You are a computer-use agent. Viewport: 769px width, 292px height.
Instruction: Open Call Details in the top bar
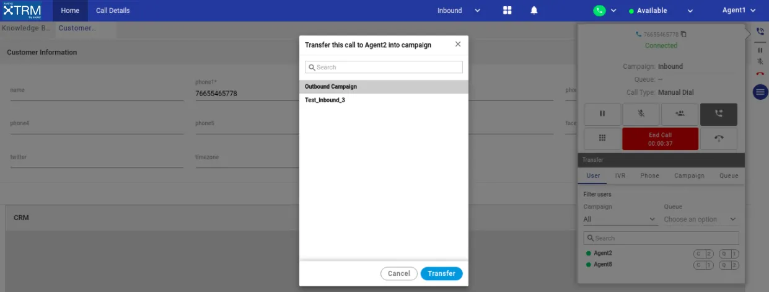[113, 11]
